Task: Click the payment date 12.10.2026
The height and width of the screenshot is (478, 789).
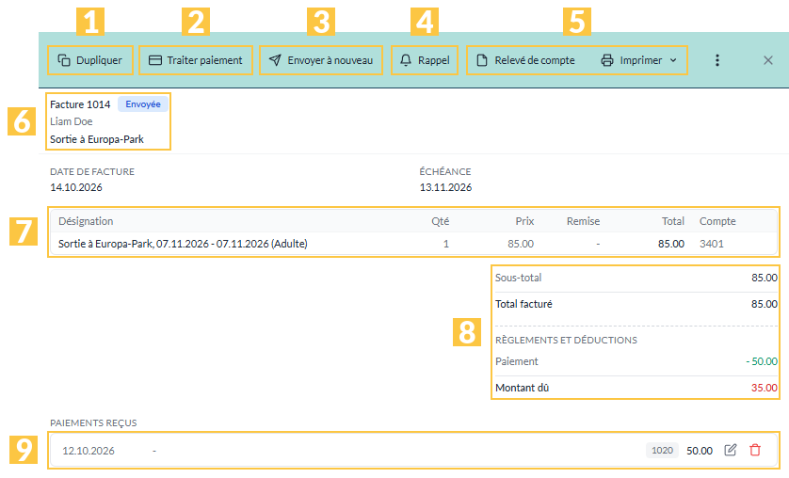Action: (89, 451)
